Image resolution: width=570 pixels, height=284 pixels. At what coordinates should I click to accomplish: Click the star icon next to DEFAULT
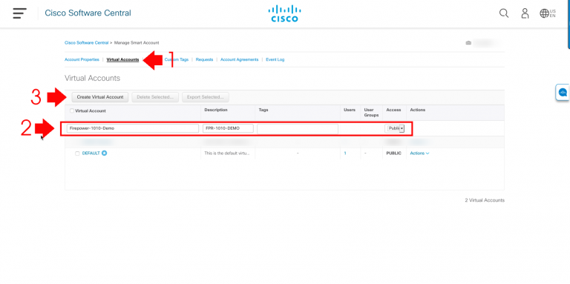pyautogui.click(x=105, y=153)
